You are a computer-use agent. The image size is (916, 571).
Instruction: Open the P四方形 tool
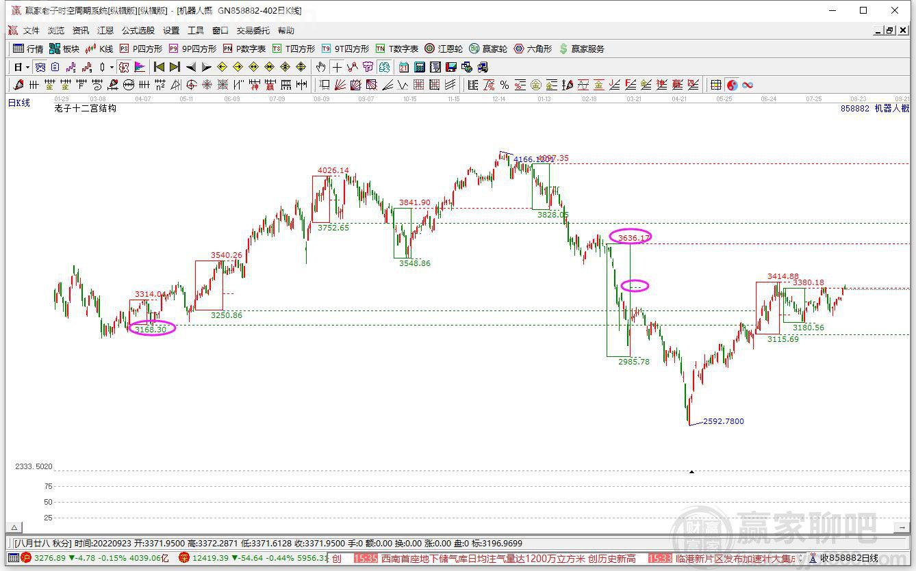pos(141,49)
